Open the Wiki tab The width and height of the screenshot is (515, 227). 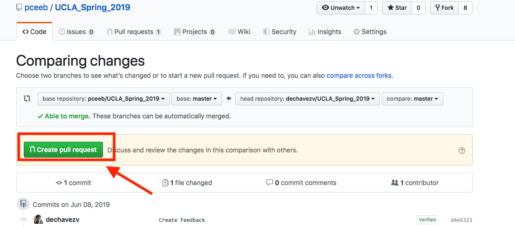pyautogui.click(x=239, y=32)
